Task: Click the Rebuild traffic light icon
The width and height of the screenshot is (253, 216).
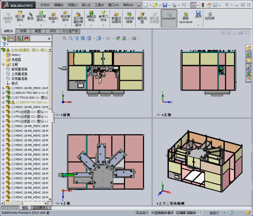Action: pos(203,5)
